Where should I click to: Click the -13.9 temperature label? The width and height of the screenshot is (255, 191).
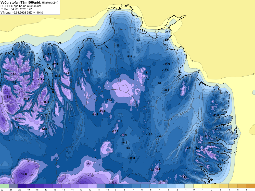[x=123, y=135]
